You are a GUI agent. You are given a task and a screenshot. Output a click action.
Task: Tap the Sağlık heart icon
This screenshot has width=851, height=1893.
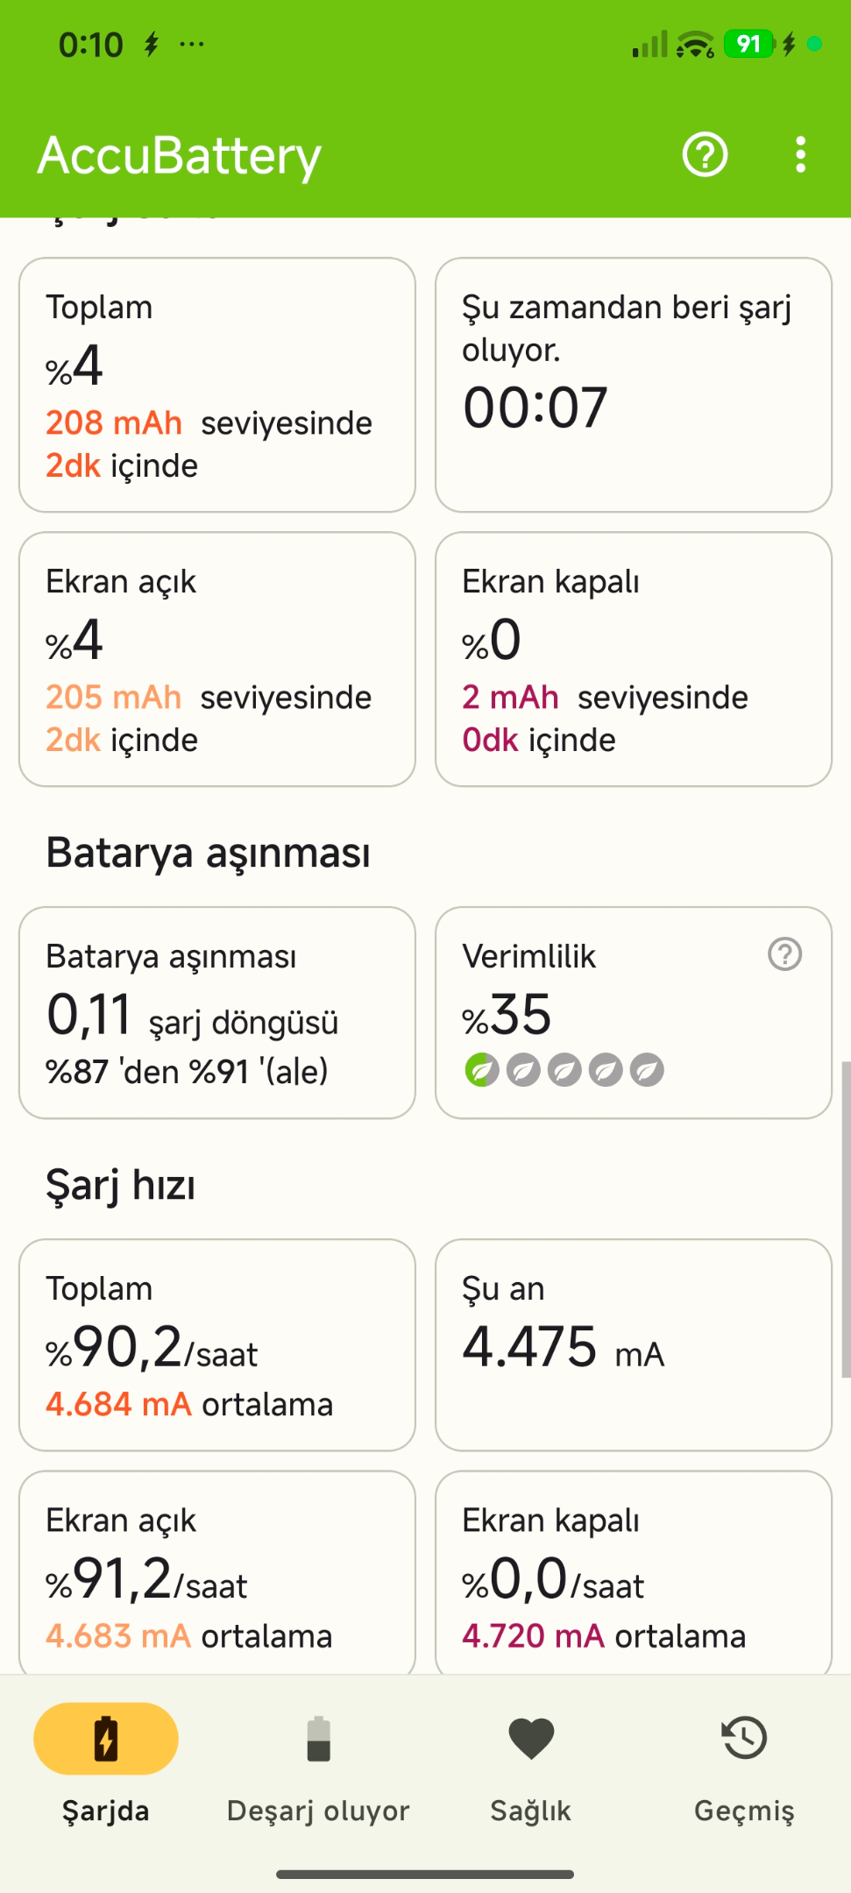pos(531,1739)
